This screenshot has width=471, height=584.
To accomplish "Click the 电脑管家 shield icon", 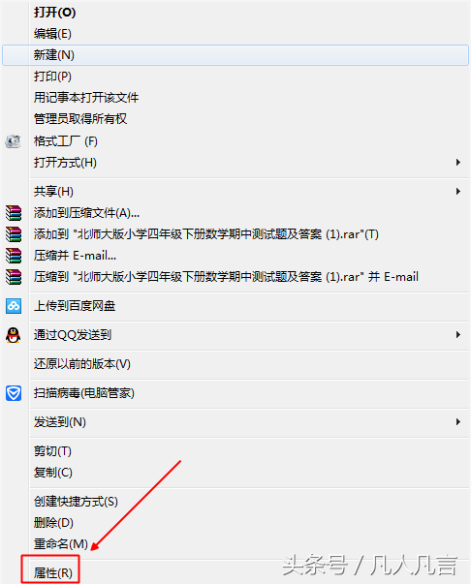I will 14,393.
